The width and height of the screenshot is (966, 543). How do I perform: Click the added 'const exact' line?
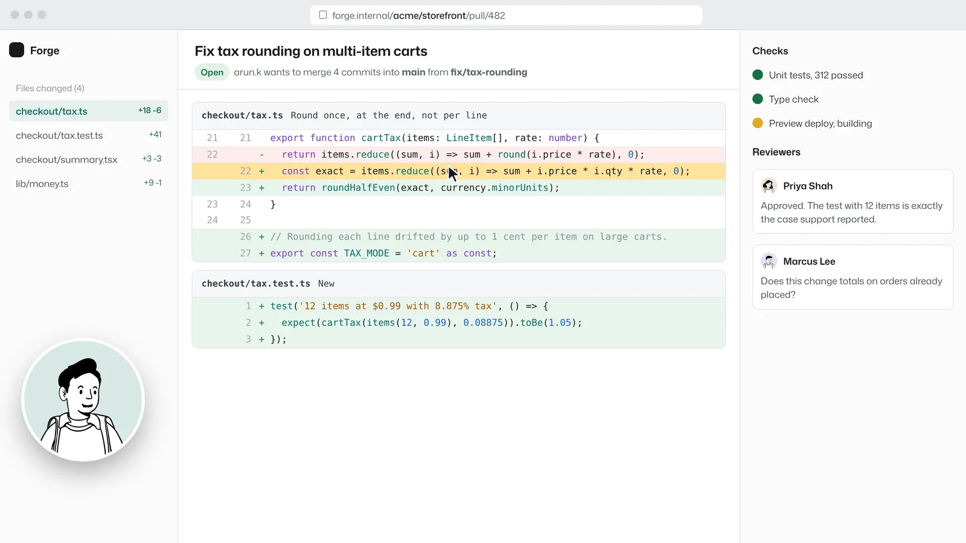tap(459, 171)
